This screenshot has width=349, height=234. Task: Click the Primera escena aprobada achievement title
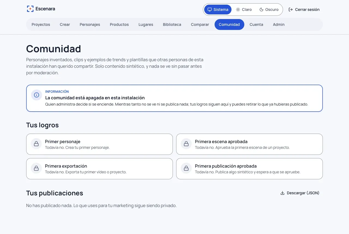[x=221, y=141]
